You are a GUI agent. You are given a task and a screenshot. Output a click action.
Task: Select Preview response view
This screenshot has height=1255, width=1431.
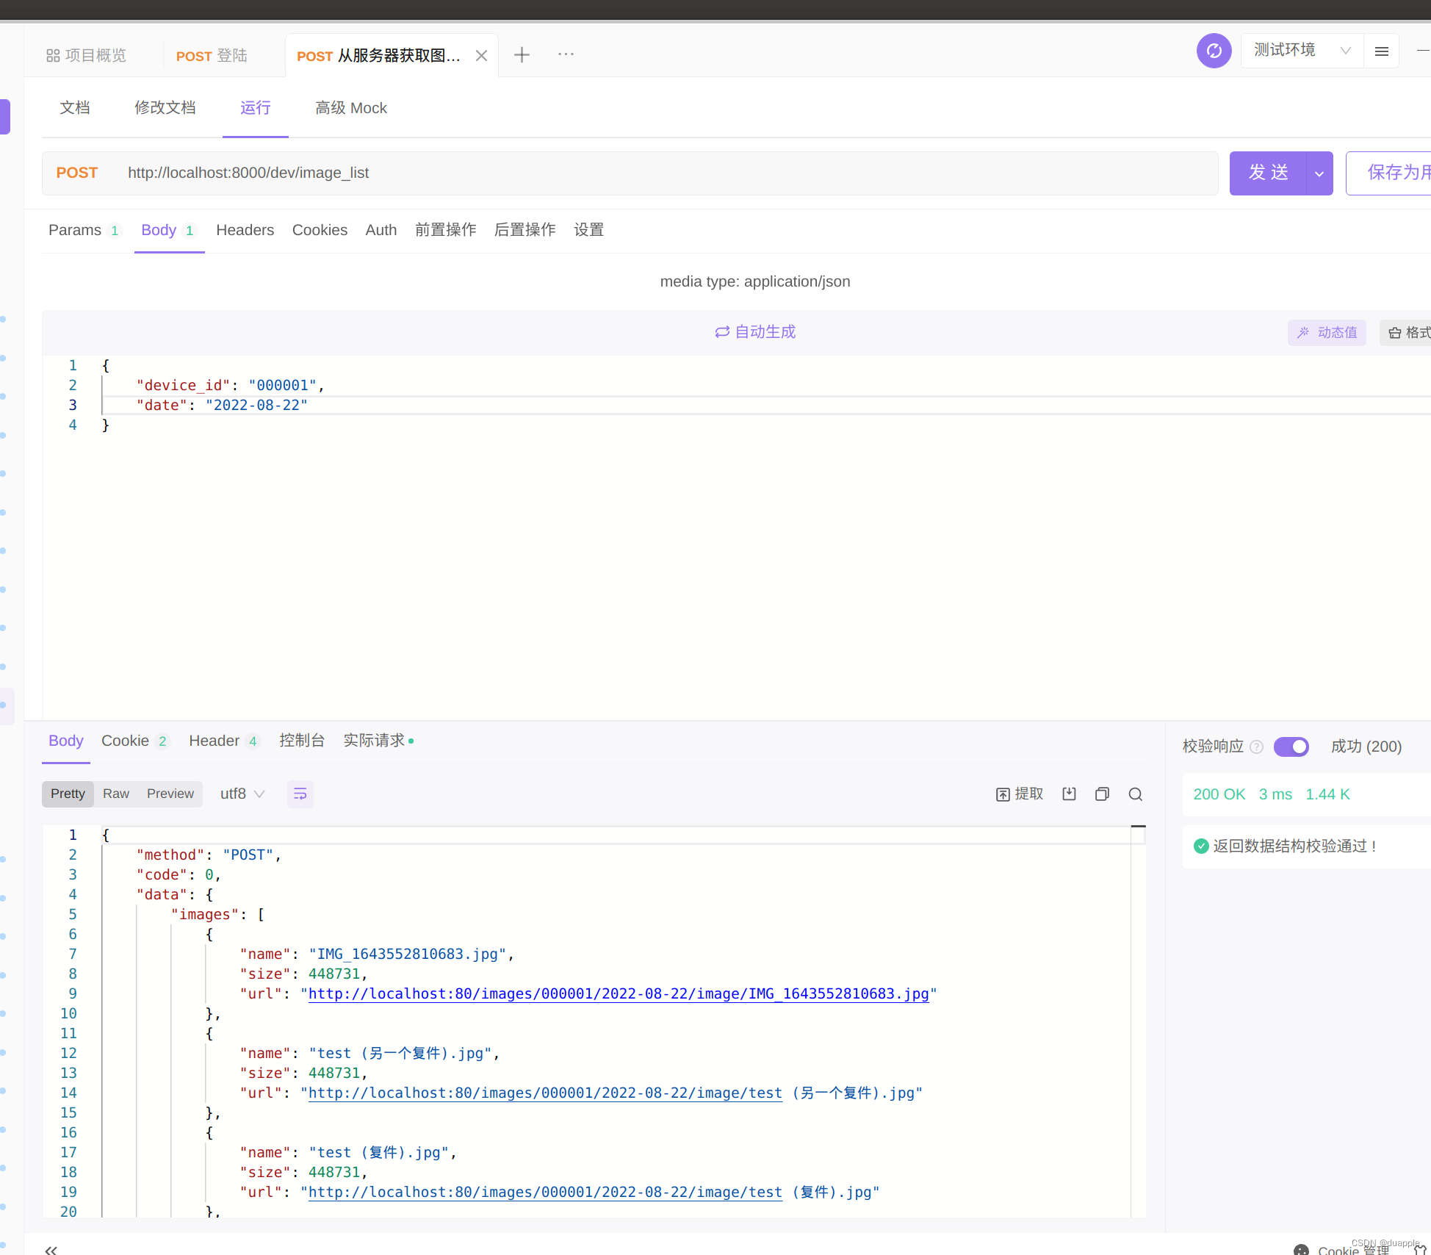tap(170, 794)
